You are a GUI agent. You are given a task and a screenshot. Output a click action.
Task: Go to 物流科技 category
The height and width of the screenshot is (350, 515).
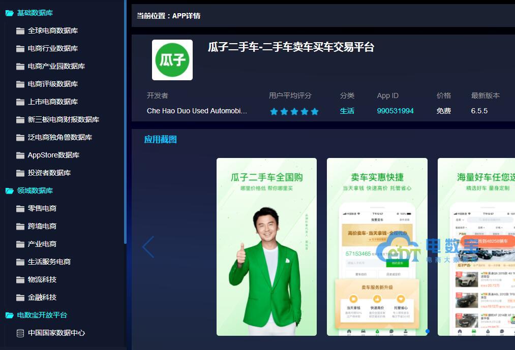point(42,279)
